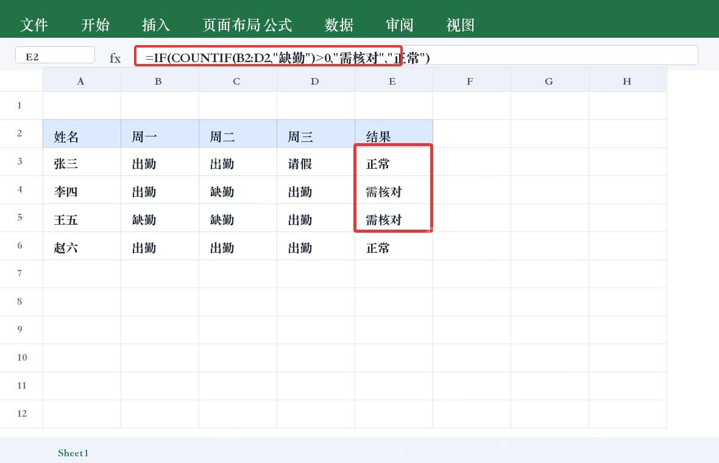The height and width of the screenshot is (463, 719).
Task: Select column F header
Action: coord(472,81)
